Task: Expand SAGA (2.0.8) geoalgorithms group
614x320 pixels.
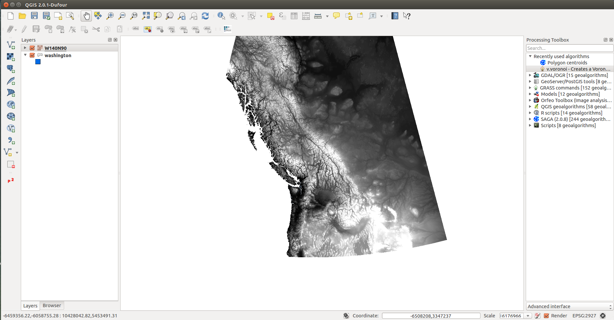Action: point(530,119)
